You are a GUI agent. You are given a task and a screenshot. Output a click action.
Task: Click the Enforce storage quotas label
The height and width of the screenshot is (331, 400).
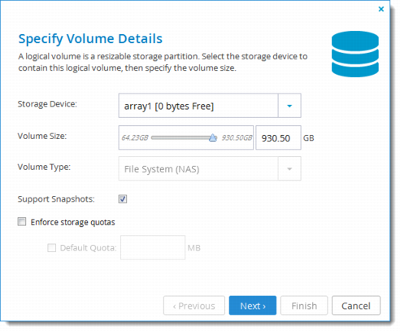[72, 222]
